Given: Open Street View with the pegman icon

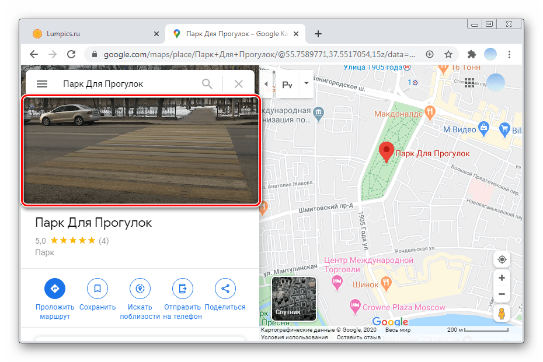Looking at the screenshot, I should (502, 314).
